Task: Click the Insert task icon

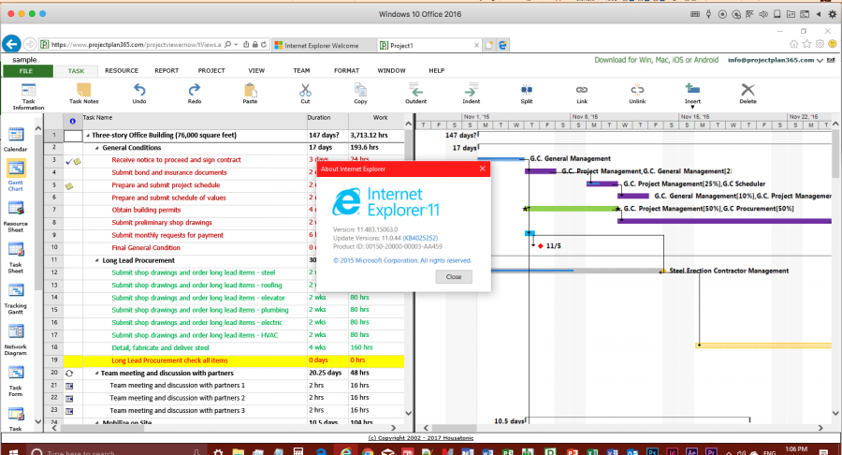Action: tap(692, 90)
